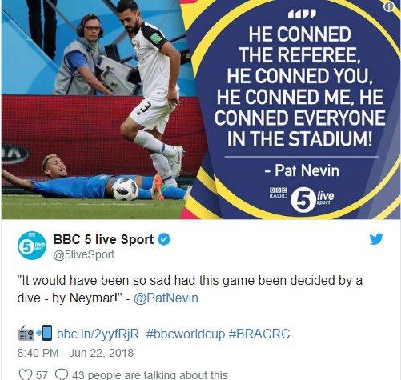Screen dimensions: 401x380
Task: Click the BBC 5 live Sport name
Action: 103,239
